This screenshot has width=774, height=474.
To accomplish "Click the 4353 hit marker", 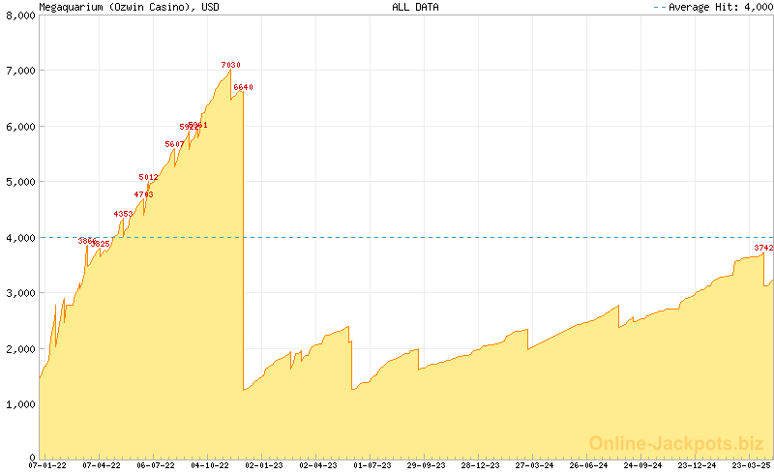I will point(123,214).
